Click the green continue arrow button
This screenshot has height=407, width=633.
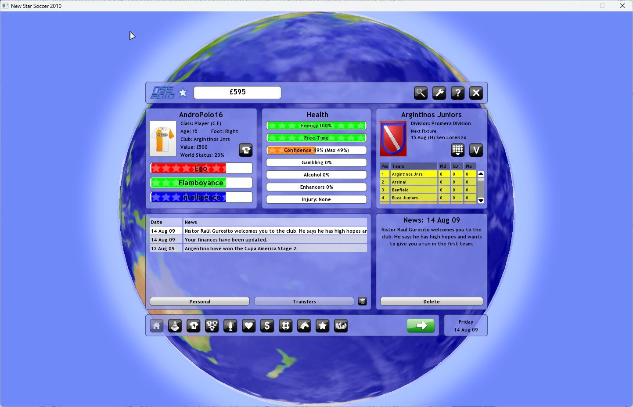tap(421, 326)
